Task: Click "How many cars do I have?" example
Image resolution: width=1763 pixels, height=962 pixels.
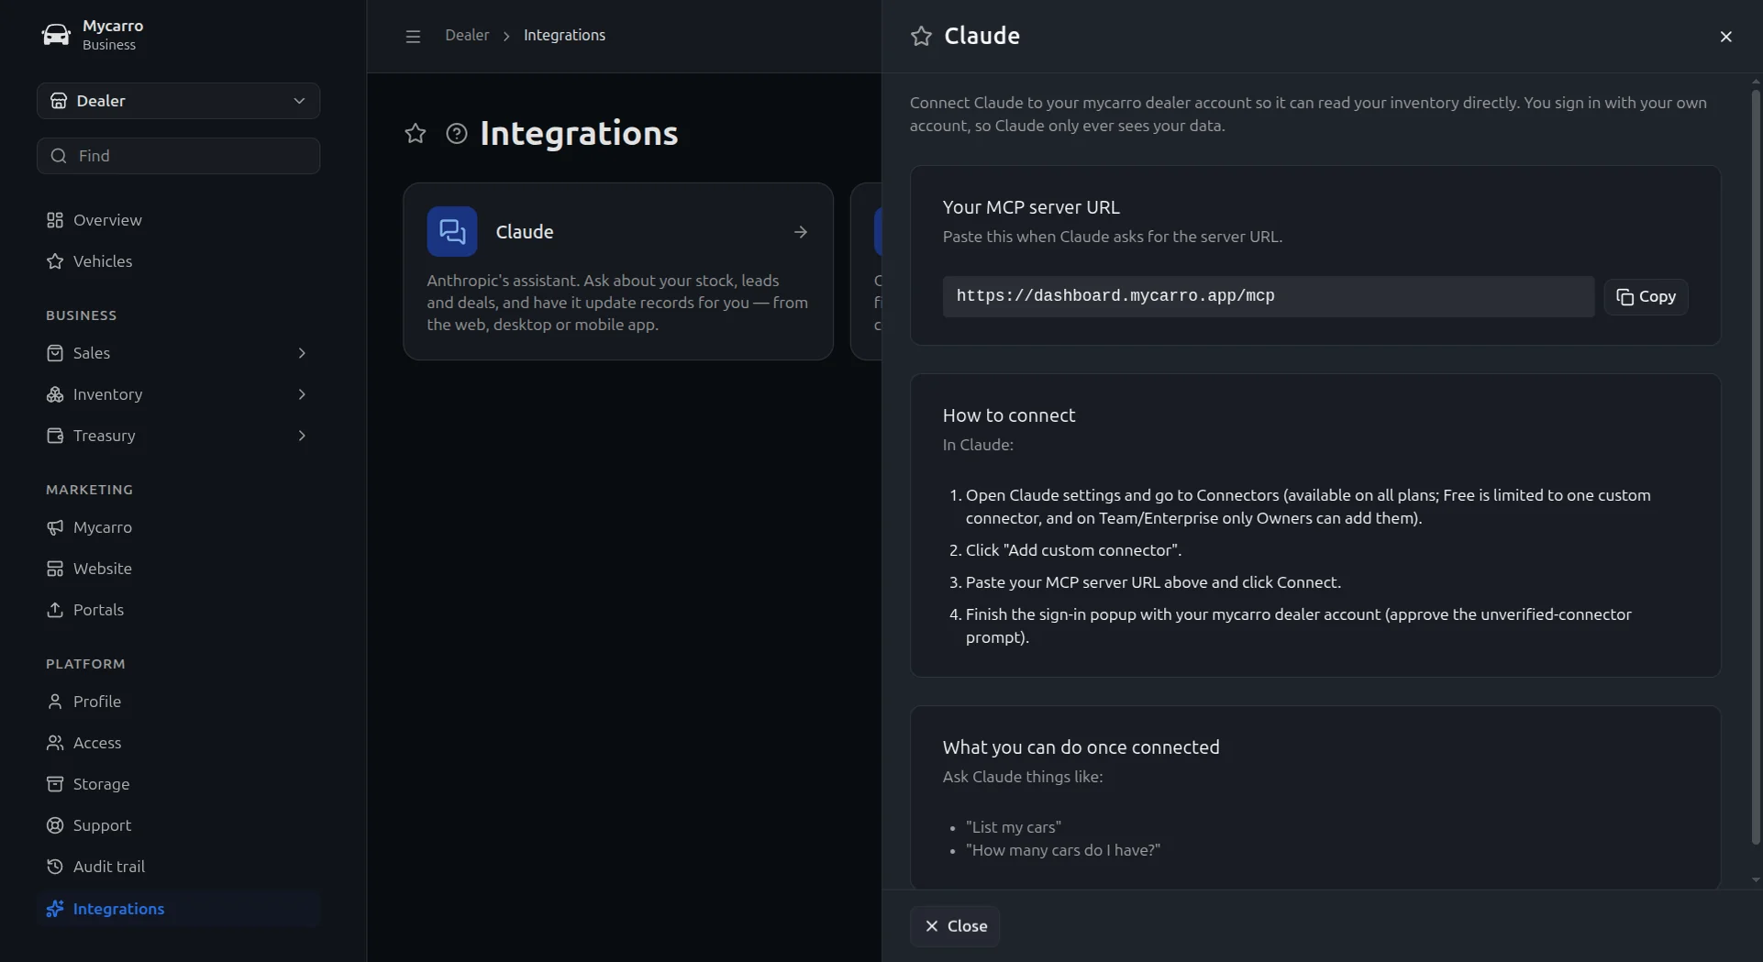Action: click(x=1063, y=850)
